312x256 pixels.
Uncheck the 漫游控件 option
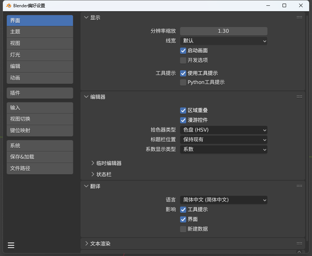183,120
